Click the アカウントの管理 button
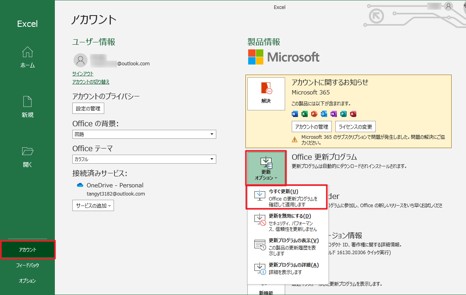Viewport: 466px width, 295px height. [312, 127]
